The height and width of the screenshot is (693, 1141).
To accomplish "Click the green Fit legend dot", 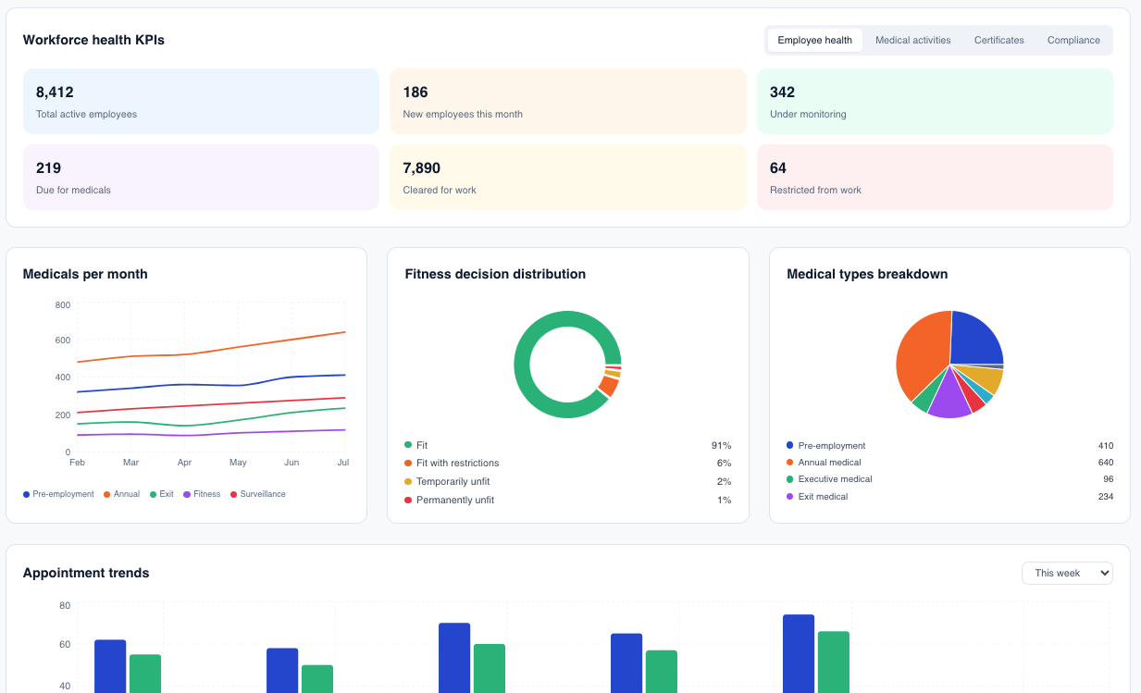I will tap(408, 445).
